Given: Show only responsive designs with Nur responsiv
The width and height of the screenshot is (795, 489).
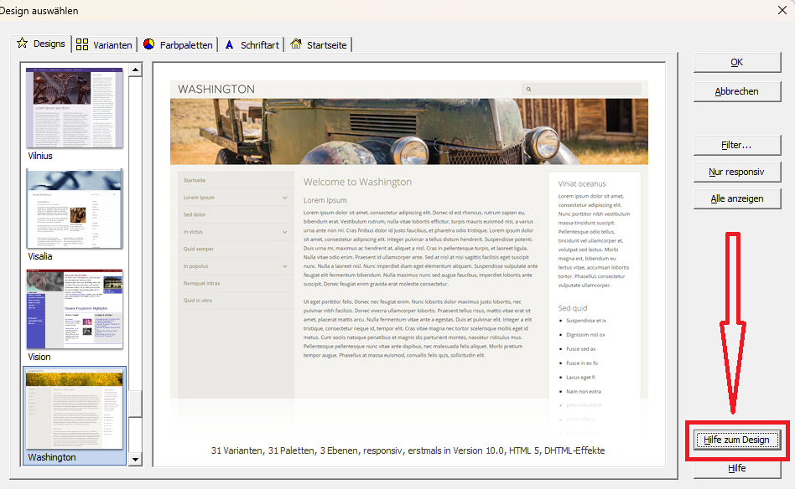Looking at the screenshot, I should (x=736, y=172).
